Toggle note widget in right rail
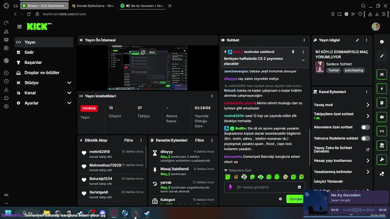This screenshot has height=219, width=390. coord(382,103)
